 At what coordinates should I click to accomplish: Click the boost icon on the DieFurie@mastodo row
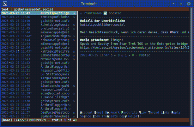pyautogui.click(x=74, y=113)
